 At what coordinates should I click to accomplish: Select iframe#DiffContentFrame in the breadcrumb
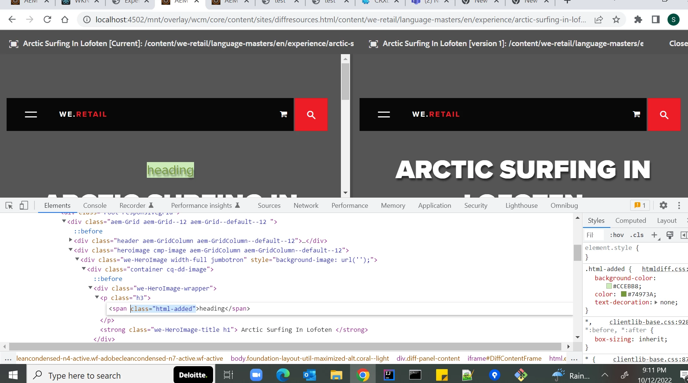(504, 358)
